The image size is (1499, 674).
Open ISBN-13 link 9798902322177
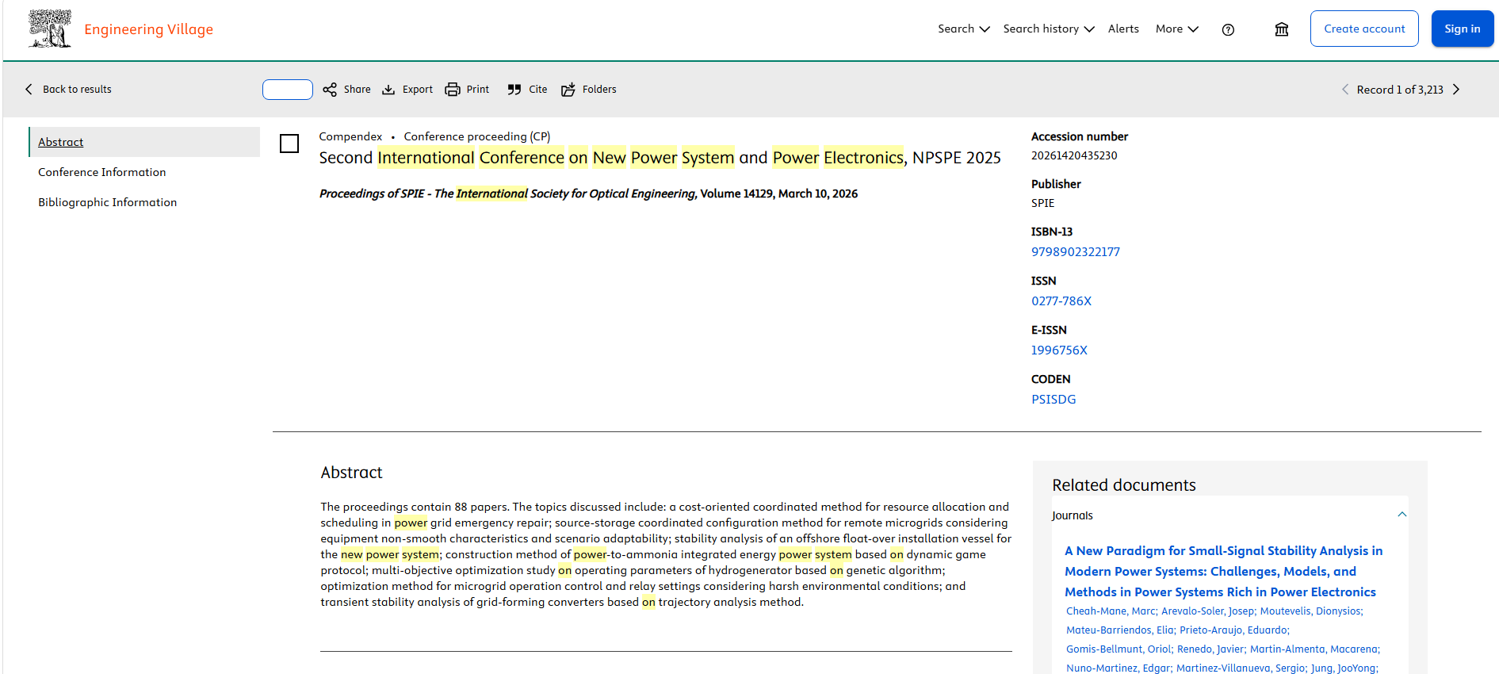click(x=1076, y=252)
